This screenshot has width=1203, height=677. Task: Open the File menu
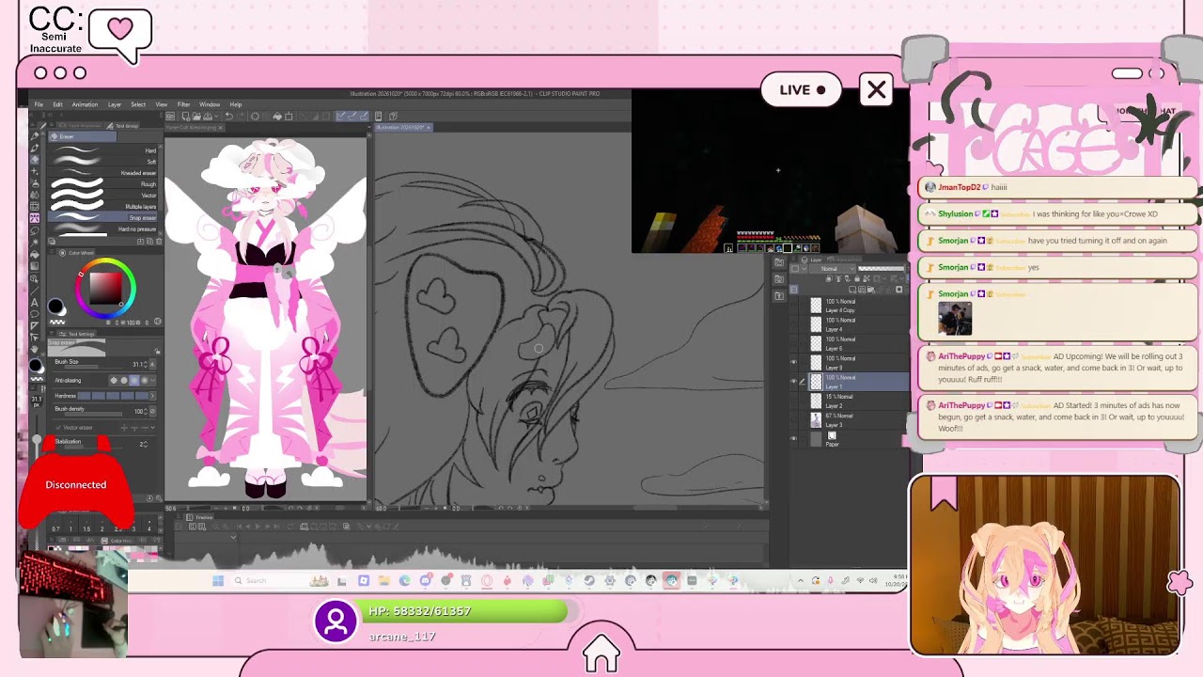(39, 104)
